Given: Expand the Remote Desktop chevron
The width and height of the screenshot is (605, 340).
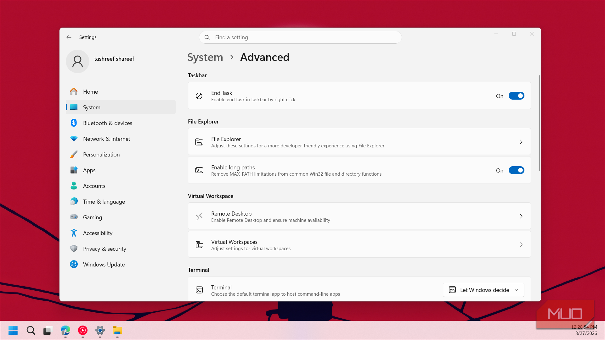Looking at the screenshot, I should (x=521, y=216).
